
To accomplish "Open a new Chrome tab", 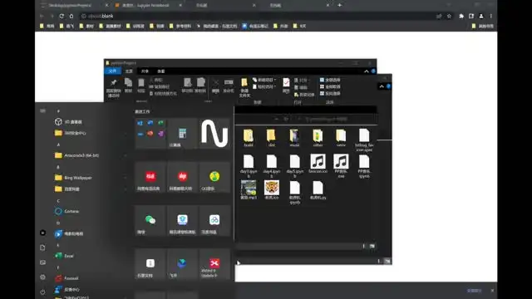I will (340, 5).
